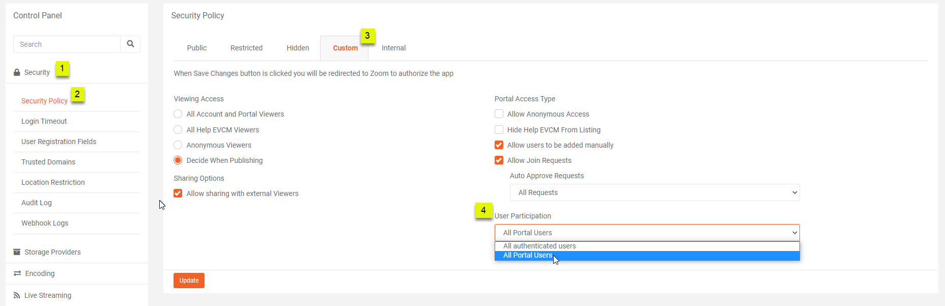Open the Auto Approve Requests dropdown

coord(654,192)
